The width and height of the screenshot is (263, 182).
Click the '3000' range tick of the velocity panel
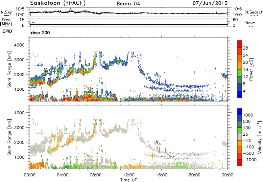tap(19, 127)
